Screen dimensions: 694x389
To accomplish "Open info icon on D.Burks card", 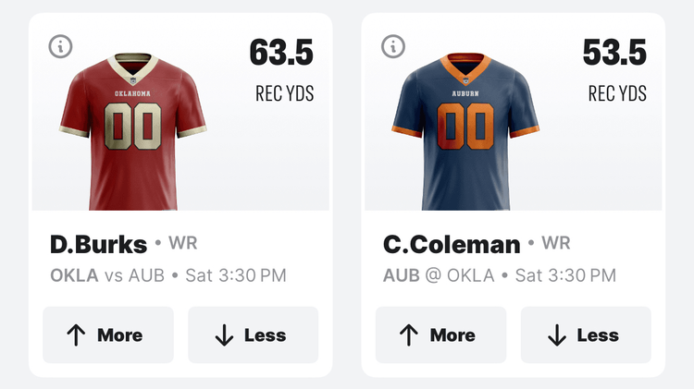I will pos(60,45).
